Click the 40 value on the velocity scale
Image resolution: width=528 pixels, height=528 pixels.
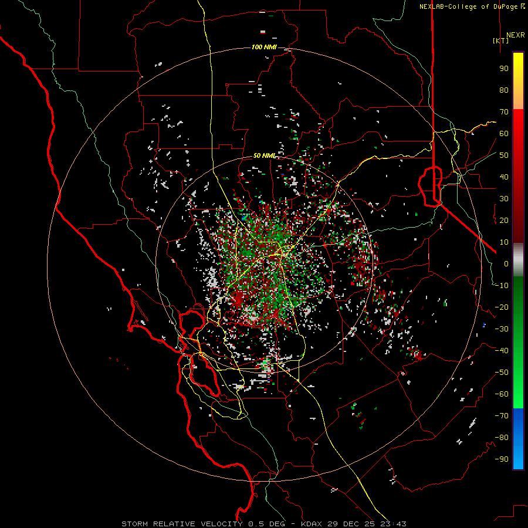pos(504,177)
